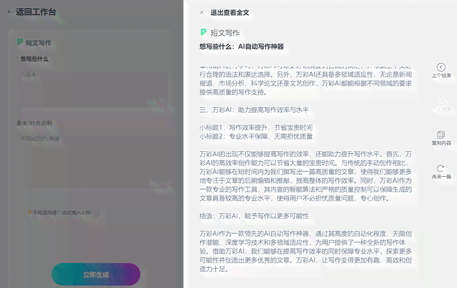Click the line 小标题1：写作效率提升，节省宝贵时间

[256, 127]
